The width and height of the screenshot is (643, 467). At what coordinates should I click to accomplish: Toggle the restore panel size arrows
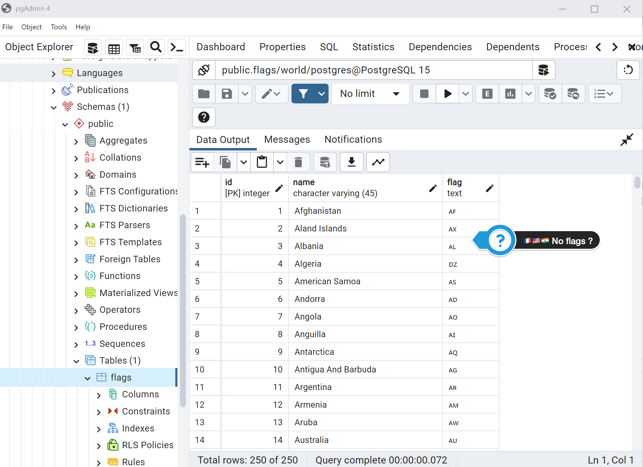point(627,140)
